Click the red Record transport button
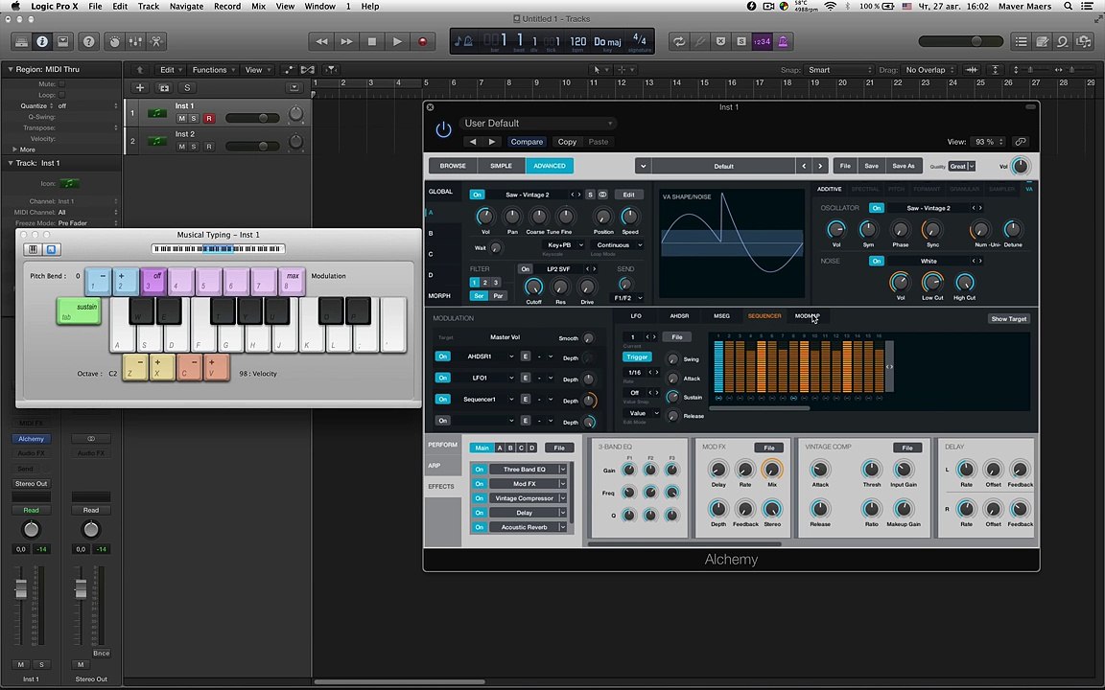The width and height of the screenshot is (1105, 690). tap(423, 41)
